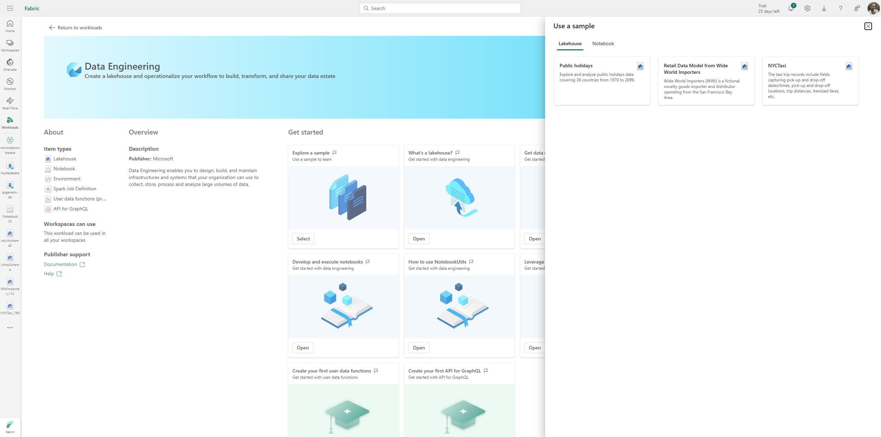Close the Use a sample panel
Image resolution: width=881 pixels, height=437 pixels.
868,26
